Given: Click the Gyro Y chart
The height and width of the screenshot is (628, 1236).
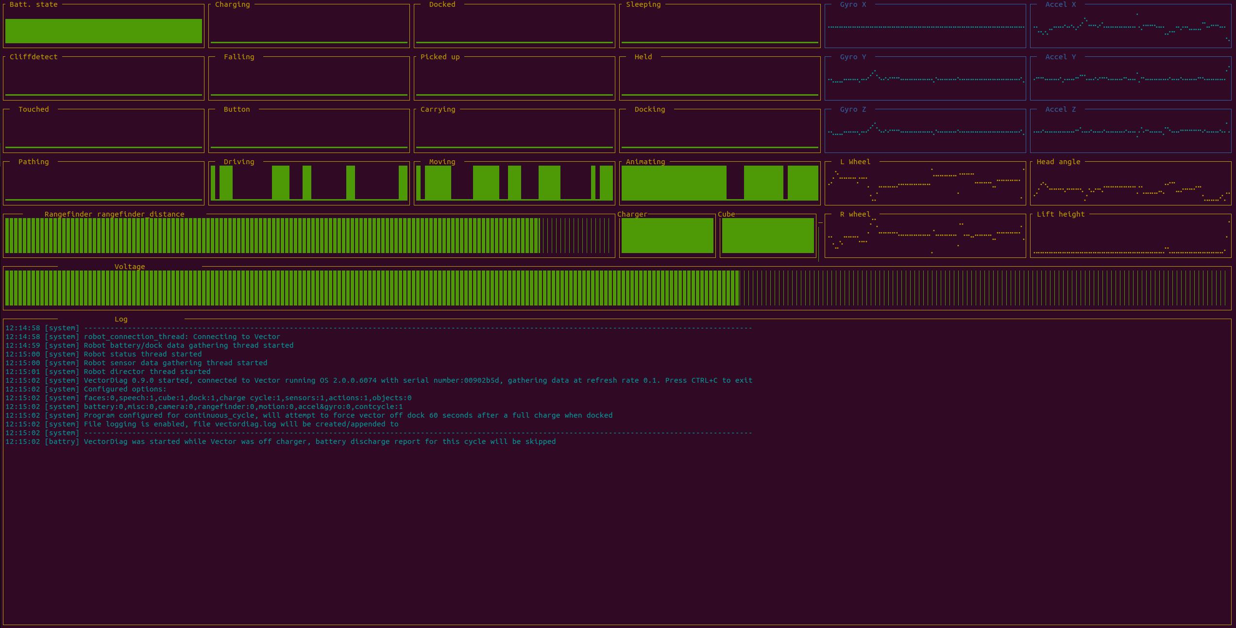Looking at the screenshot, I should [925, 79].
